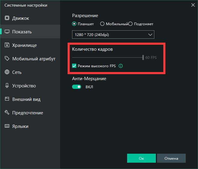
Task: Uncheck the Режим высокого FPS checkbox
Action: (x=74, y=66)
